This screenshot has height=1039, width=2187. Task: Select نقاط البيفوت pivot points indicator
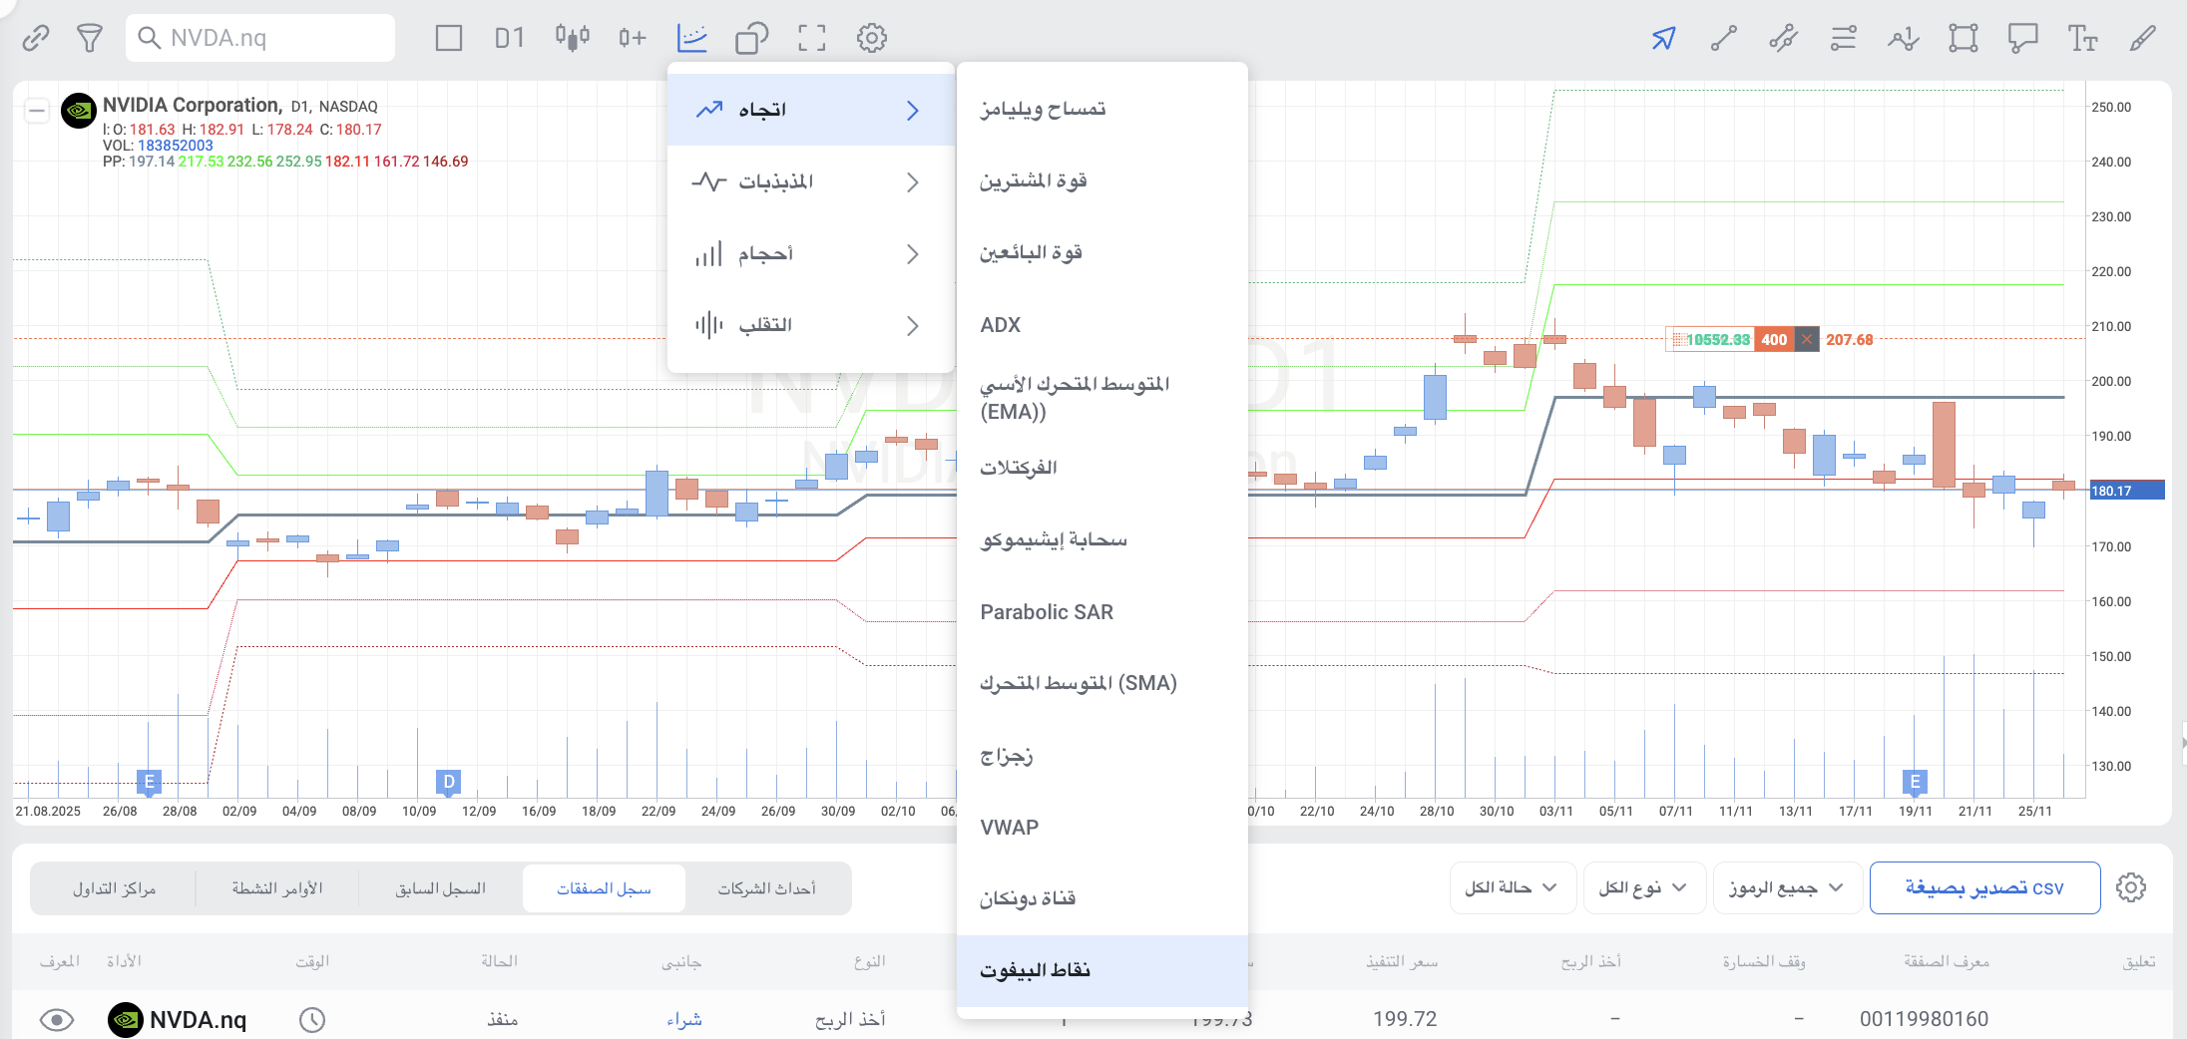point(1102,970)
